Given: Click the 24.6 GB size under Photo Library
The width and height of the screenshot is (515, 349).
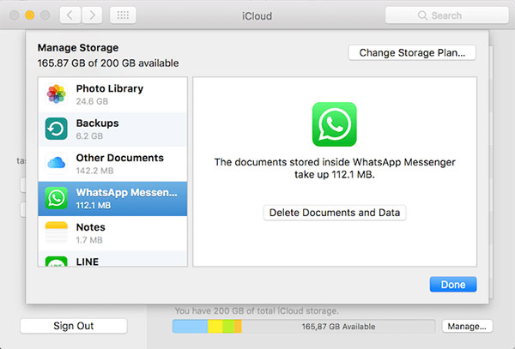Looking at the screenshot, I should [x=92, y=101].
